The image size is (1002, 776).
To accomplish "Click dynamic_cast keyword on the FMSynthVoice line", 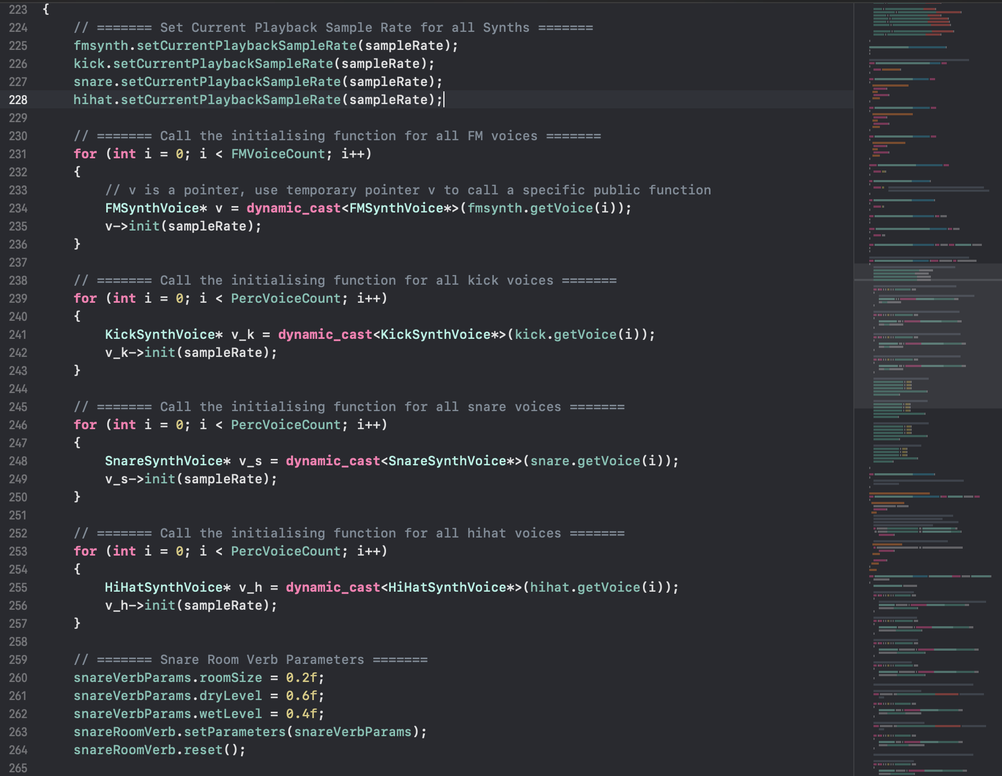I will 294,208.
